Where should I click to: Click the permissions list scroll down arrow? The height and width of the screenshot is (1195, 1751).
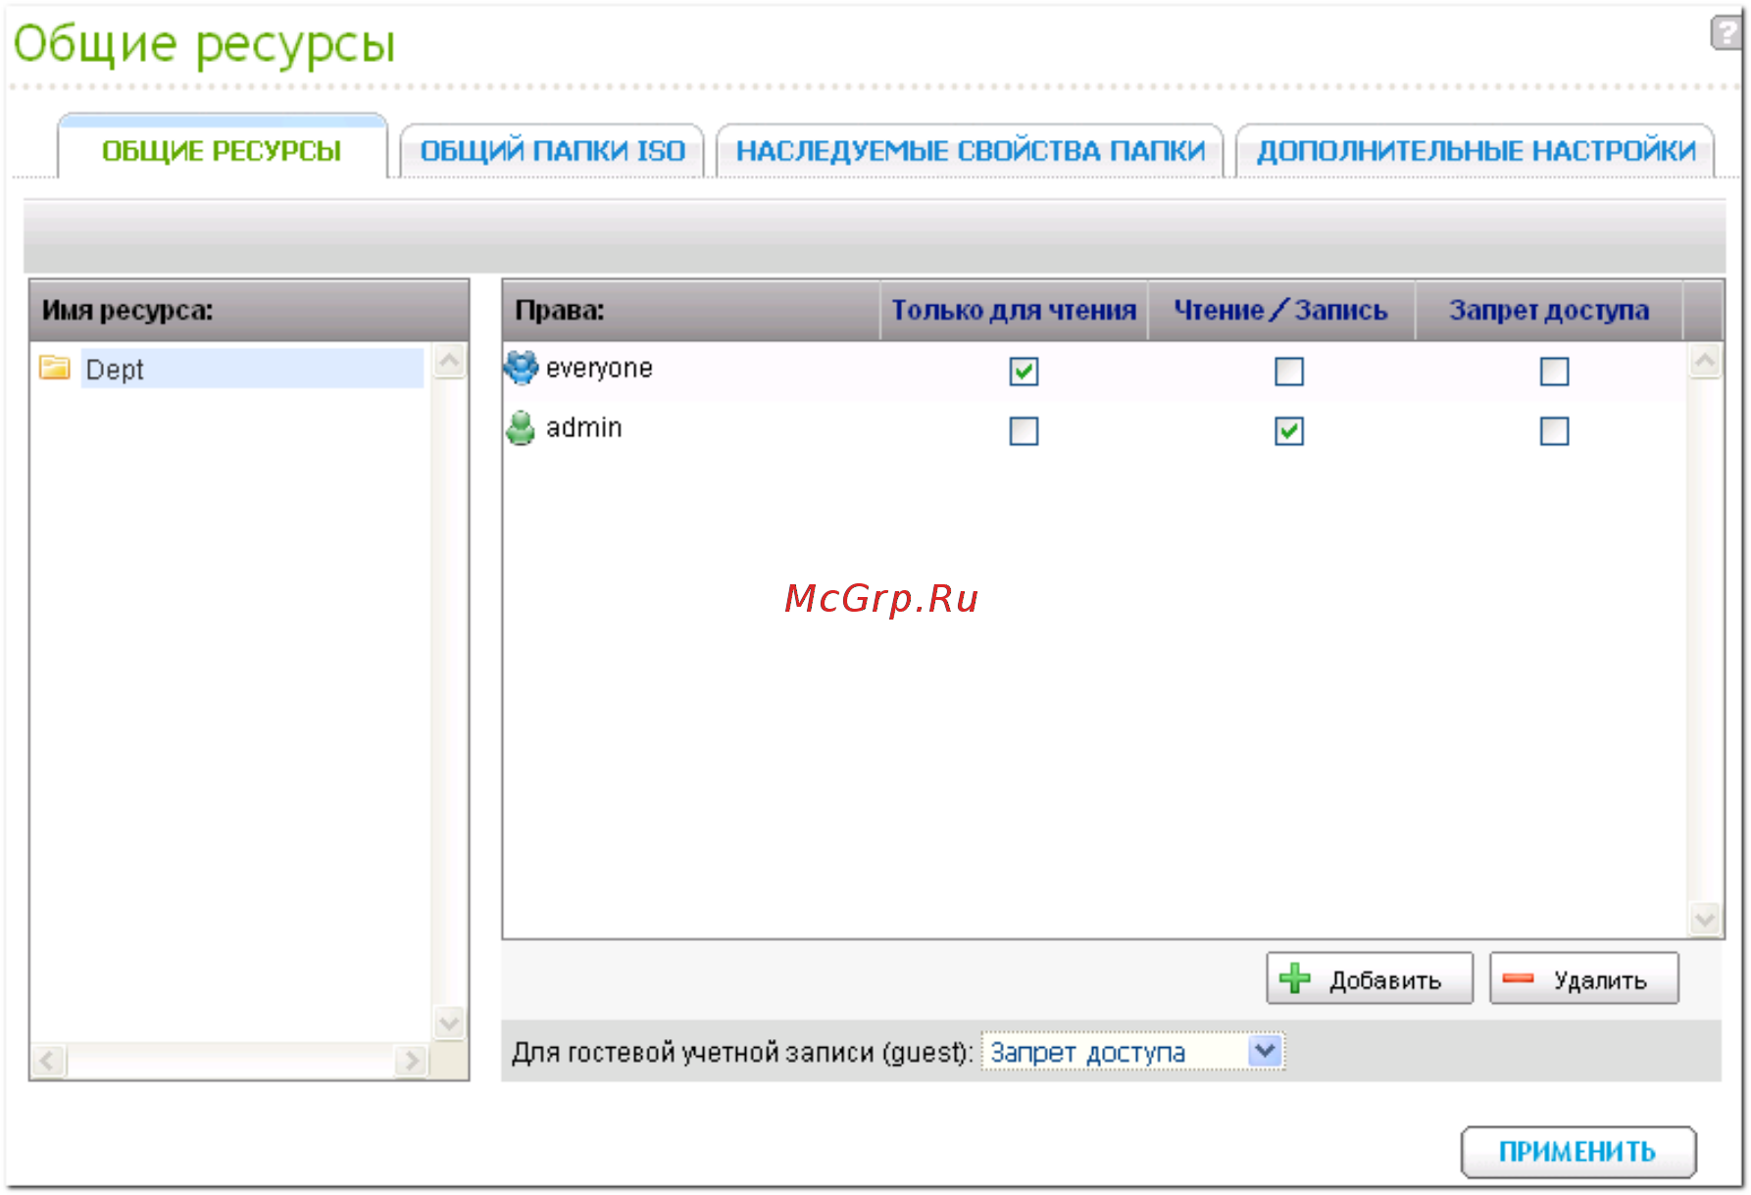coord(1705,920)
